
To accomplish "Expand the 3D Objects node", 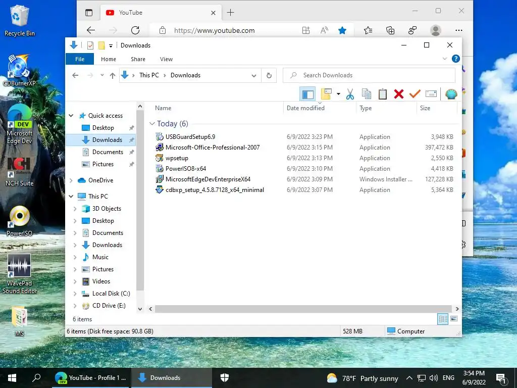I will click(x=75, y=209).
